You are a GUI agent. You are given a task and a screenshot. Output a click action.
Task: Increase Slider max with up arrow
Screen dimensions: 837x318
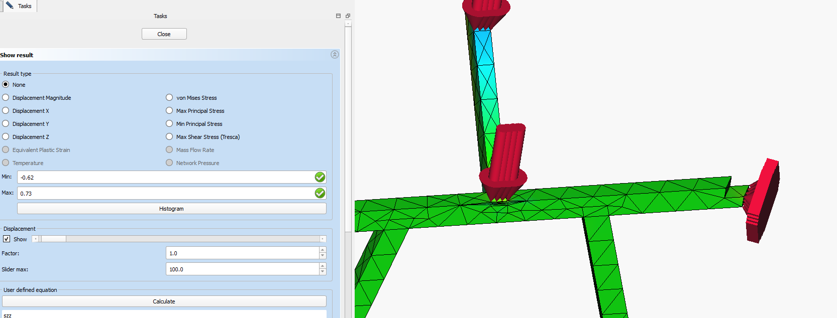[323, 266]
